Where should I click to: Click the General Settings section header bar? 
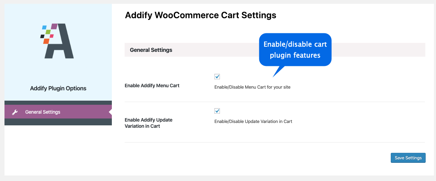151,50
